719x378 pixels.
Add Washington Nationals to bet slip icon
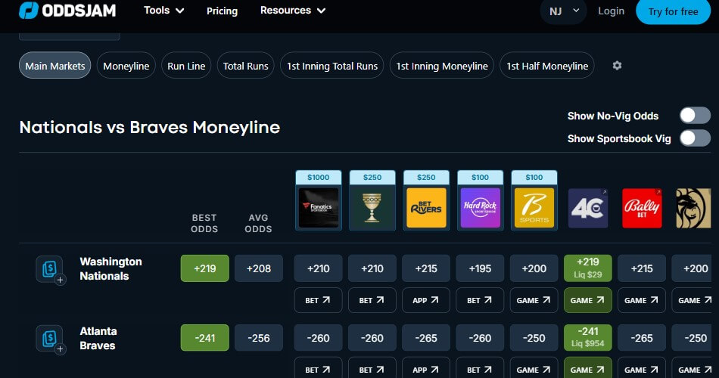[x=50, y=269]
